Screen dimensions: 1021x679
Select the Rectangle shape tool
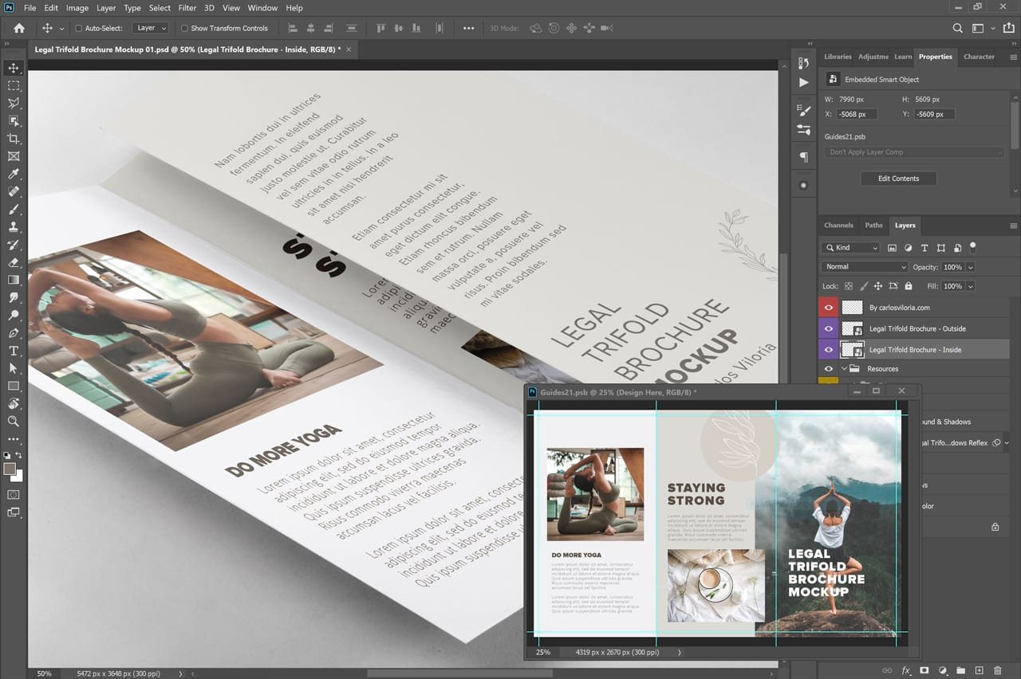(14, 386)
